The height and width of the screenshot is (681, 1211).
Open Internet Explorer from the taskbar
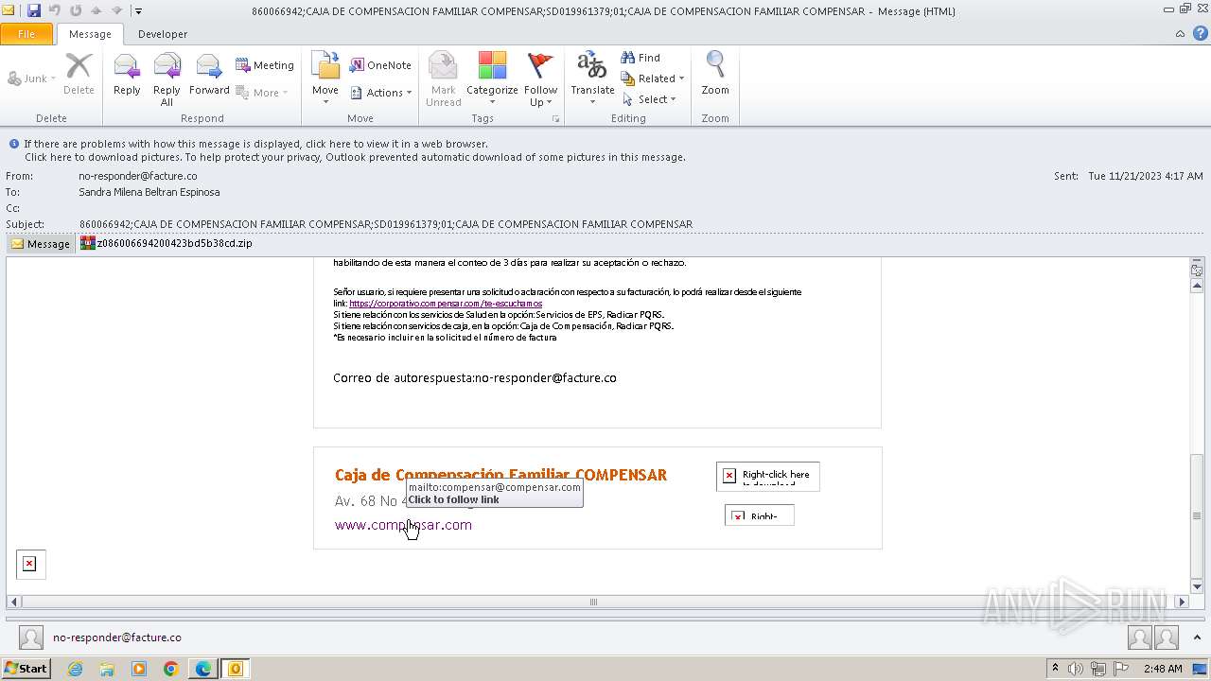(75, 669)
